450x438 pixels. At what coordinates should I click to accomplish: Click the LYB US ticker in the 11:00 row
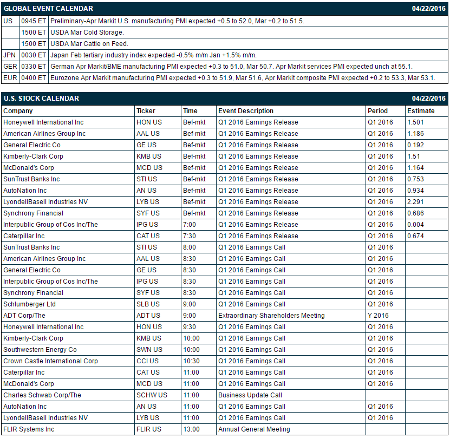(x=147, y=418)
